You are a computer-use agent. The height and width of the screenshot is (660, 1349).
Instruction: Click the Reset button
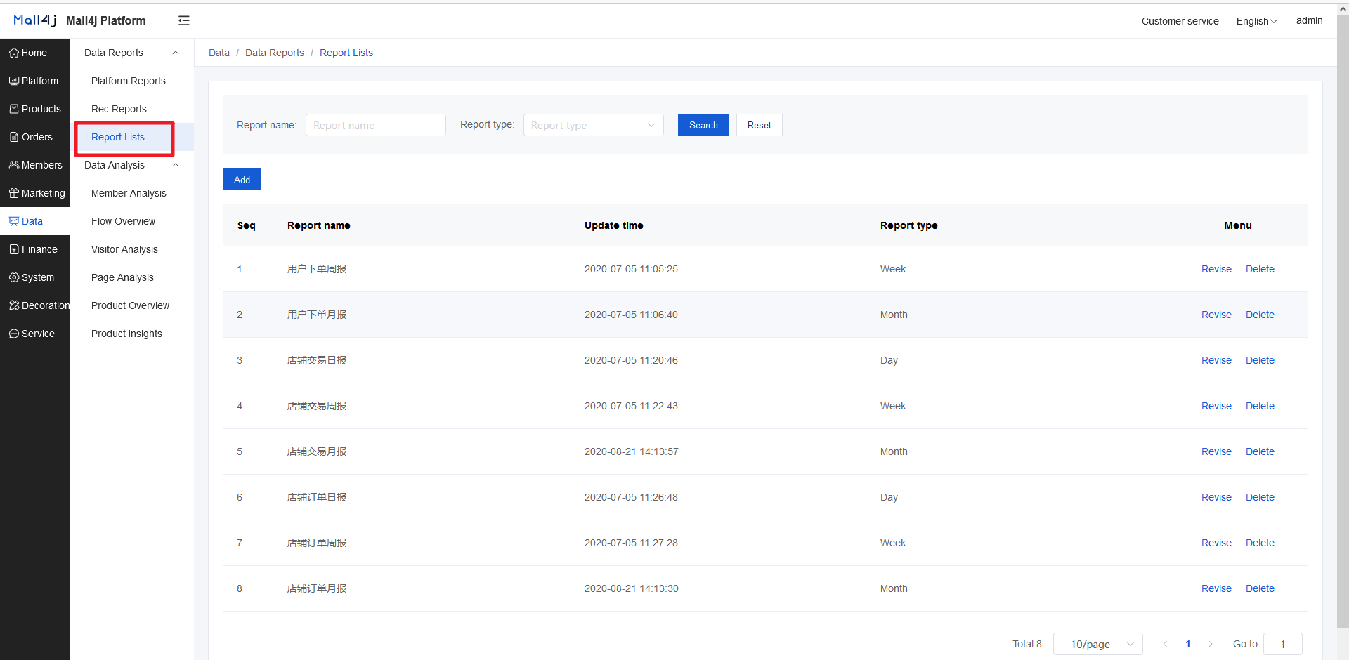tap(760, 125)
